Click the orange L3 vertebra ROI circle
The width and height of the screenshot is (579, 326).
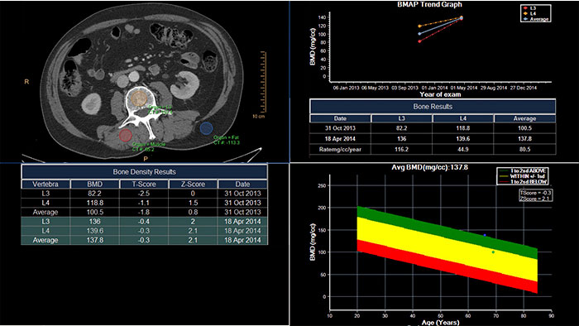(139, 98)
